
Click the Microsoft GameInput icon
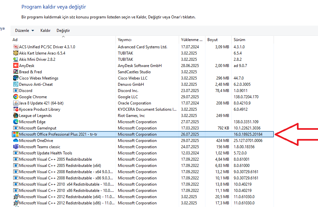point(15,128)
